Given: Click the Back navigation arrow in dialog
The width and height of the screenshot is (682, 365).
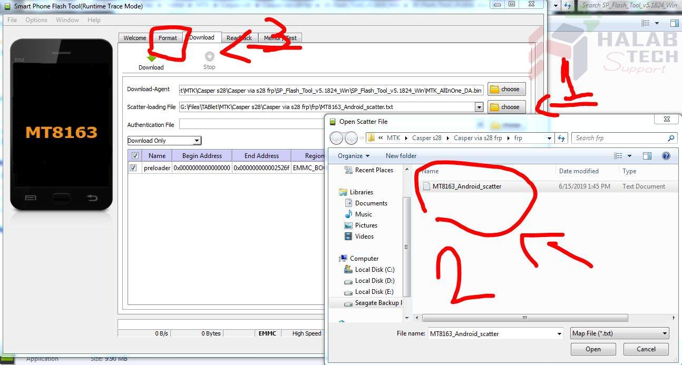Looking at the screenshot, I should point(336,138).
